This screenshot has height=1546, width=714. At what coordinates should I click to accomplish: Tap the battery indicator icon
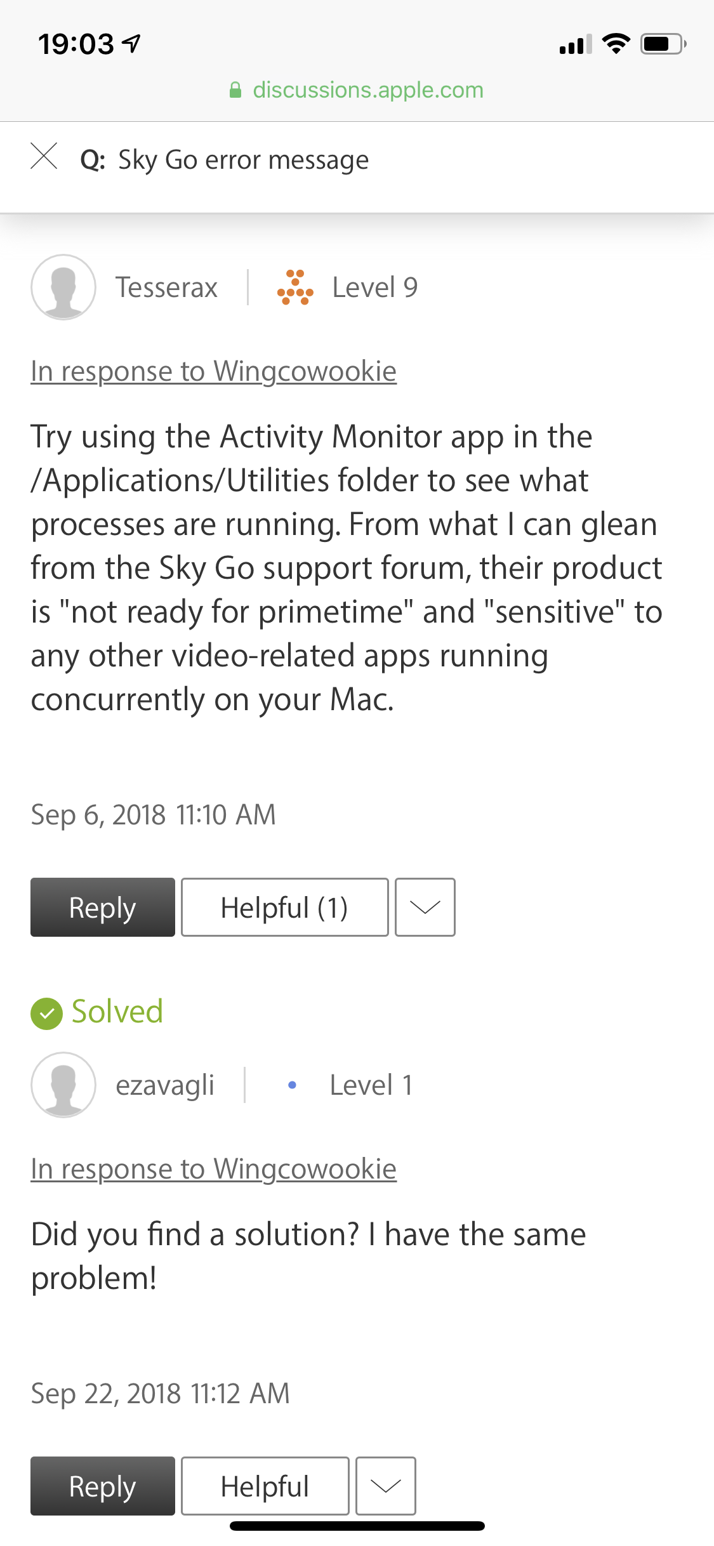[663, 44]
